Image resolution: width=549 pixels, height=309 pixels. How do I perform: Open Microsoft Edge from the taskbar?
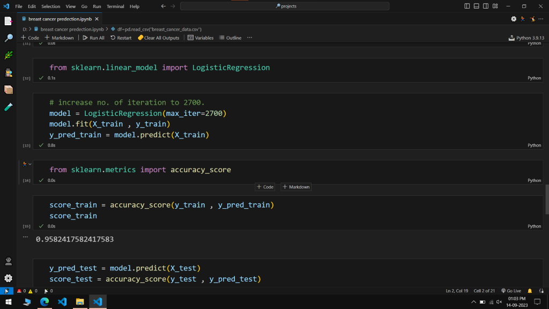[x=44, y=301]
